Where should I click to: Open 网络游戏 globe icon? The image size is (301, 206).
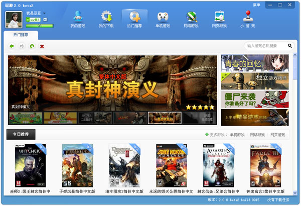tap(191, 17)
